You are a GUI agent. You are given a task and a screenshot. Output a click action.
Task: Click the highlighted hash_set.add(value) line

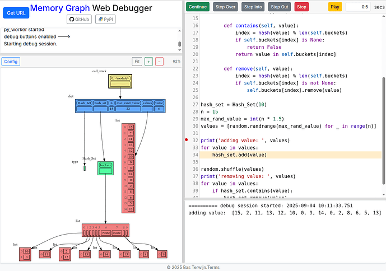tap(291, 155)
